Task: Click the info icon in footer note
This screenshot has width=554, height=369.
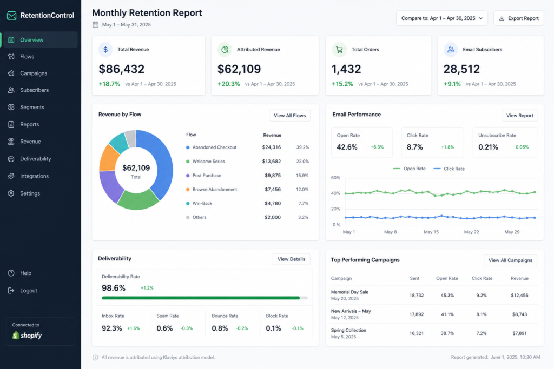Action: [95, 357]
